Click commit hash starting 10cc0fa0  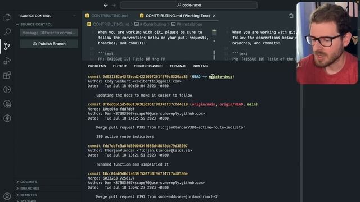(x=145, y=173)
